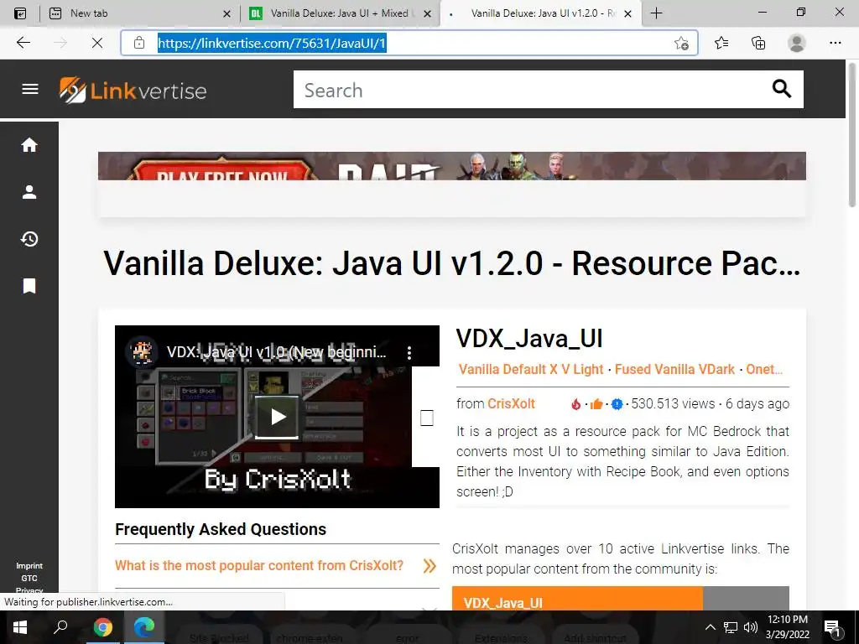The height and width of the screenshot is (644, 859).
Task: Close the Java UI + Mixed tab
Action: (x=427, y=13)
